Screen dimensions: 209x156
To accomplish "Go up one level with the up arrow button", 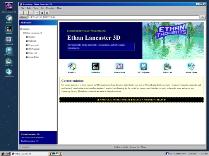I will click(x=31, y=13).
